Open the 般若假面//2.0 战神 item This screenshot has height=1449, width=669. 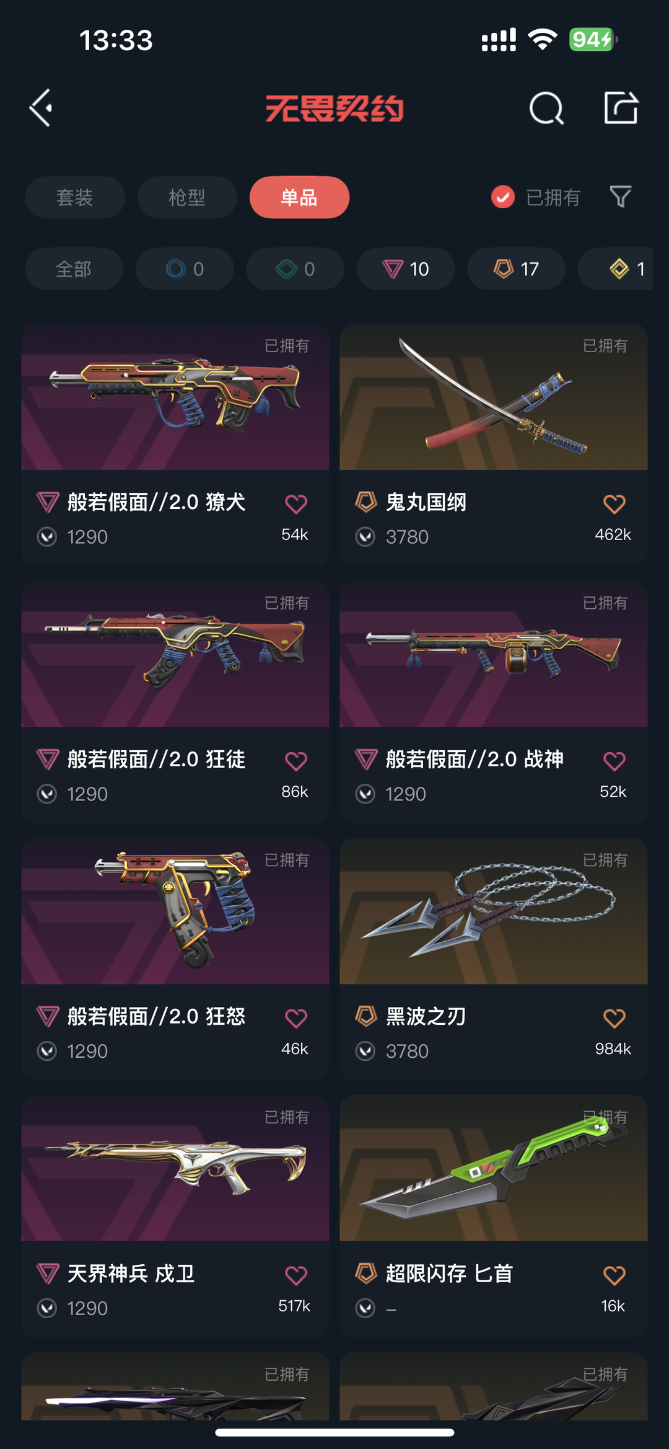pos(494,702)
